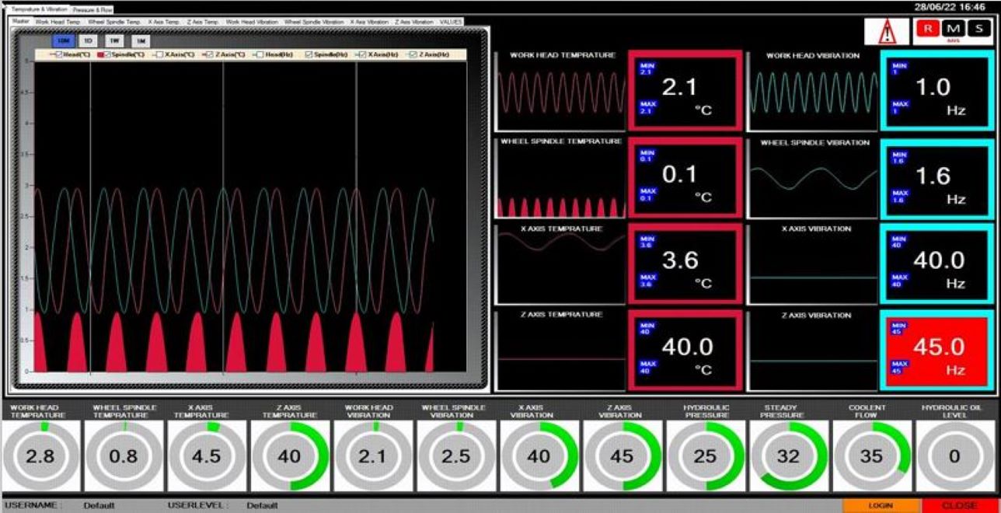Click the black M logo block
Screen dimensions: 1001x513
click(x=953, y=29)
